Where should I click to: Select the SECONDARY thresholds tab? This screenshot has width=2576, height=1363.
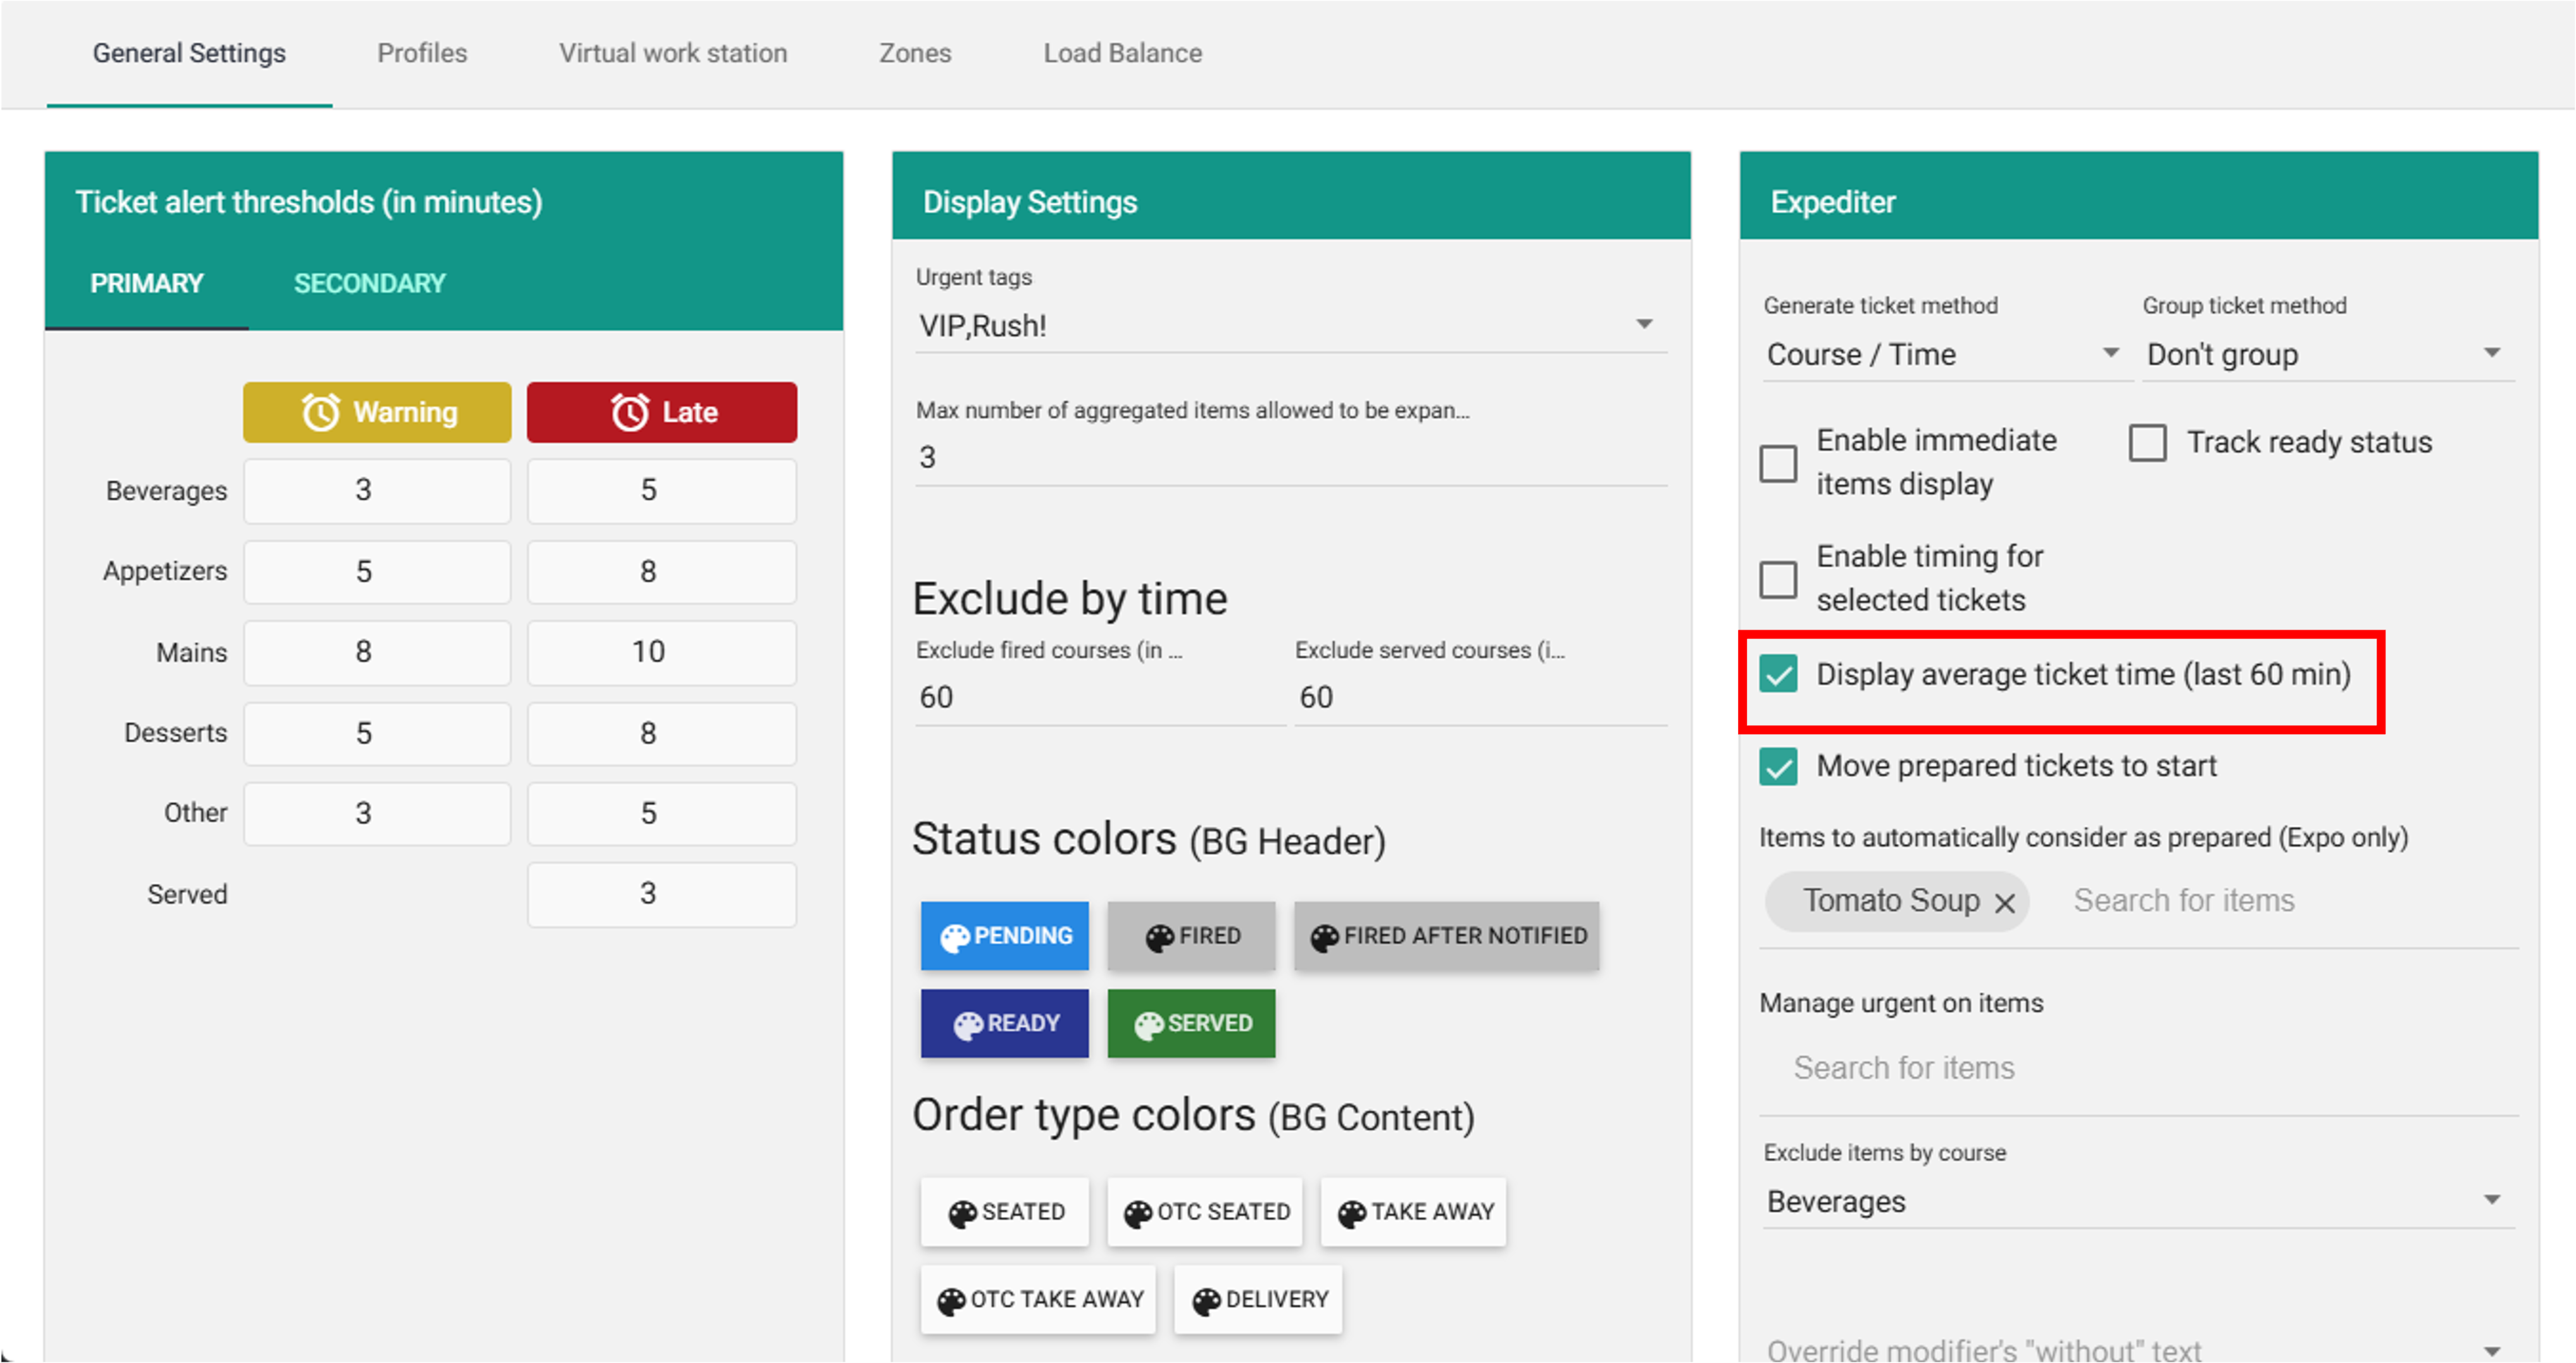[369, 284]
